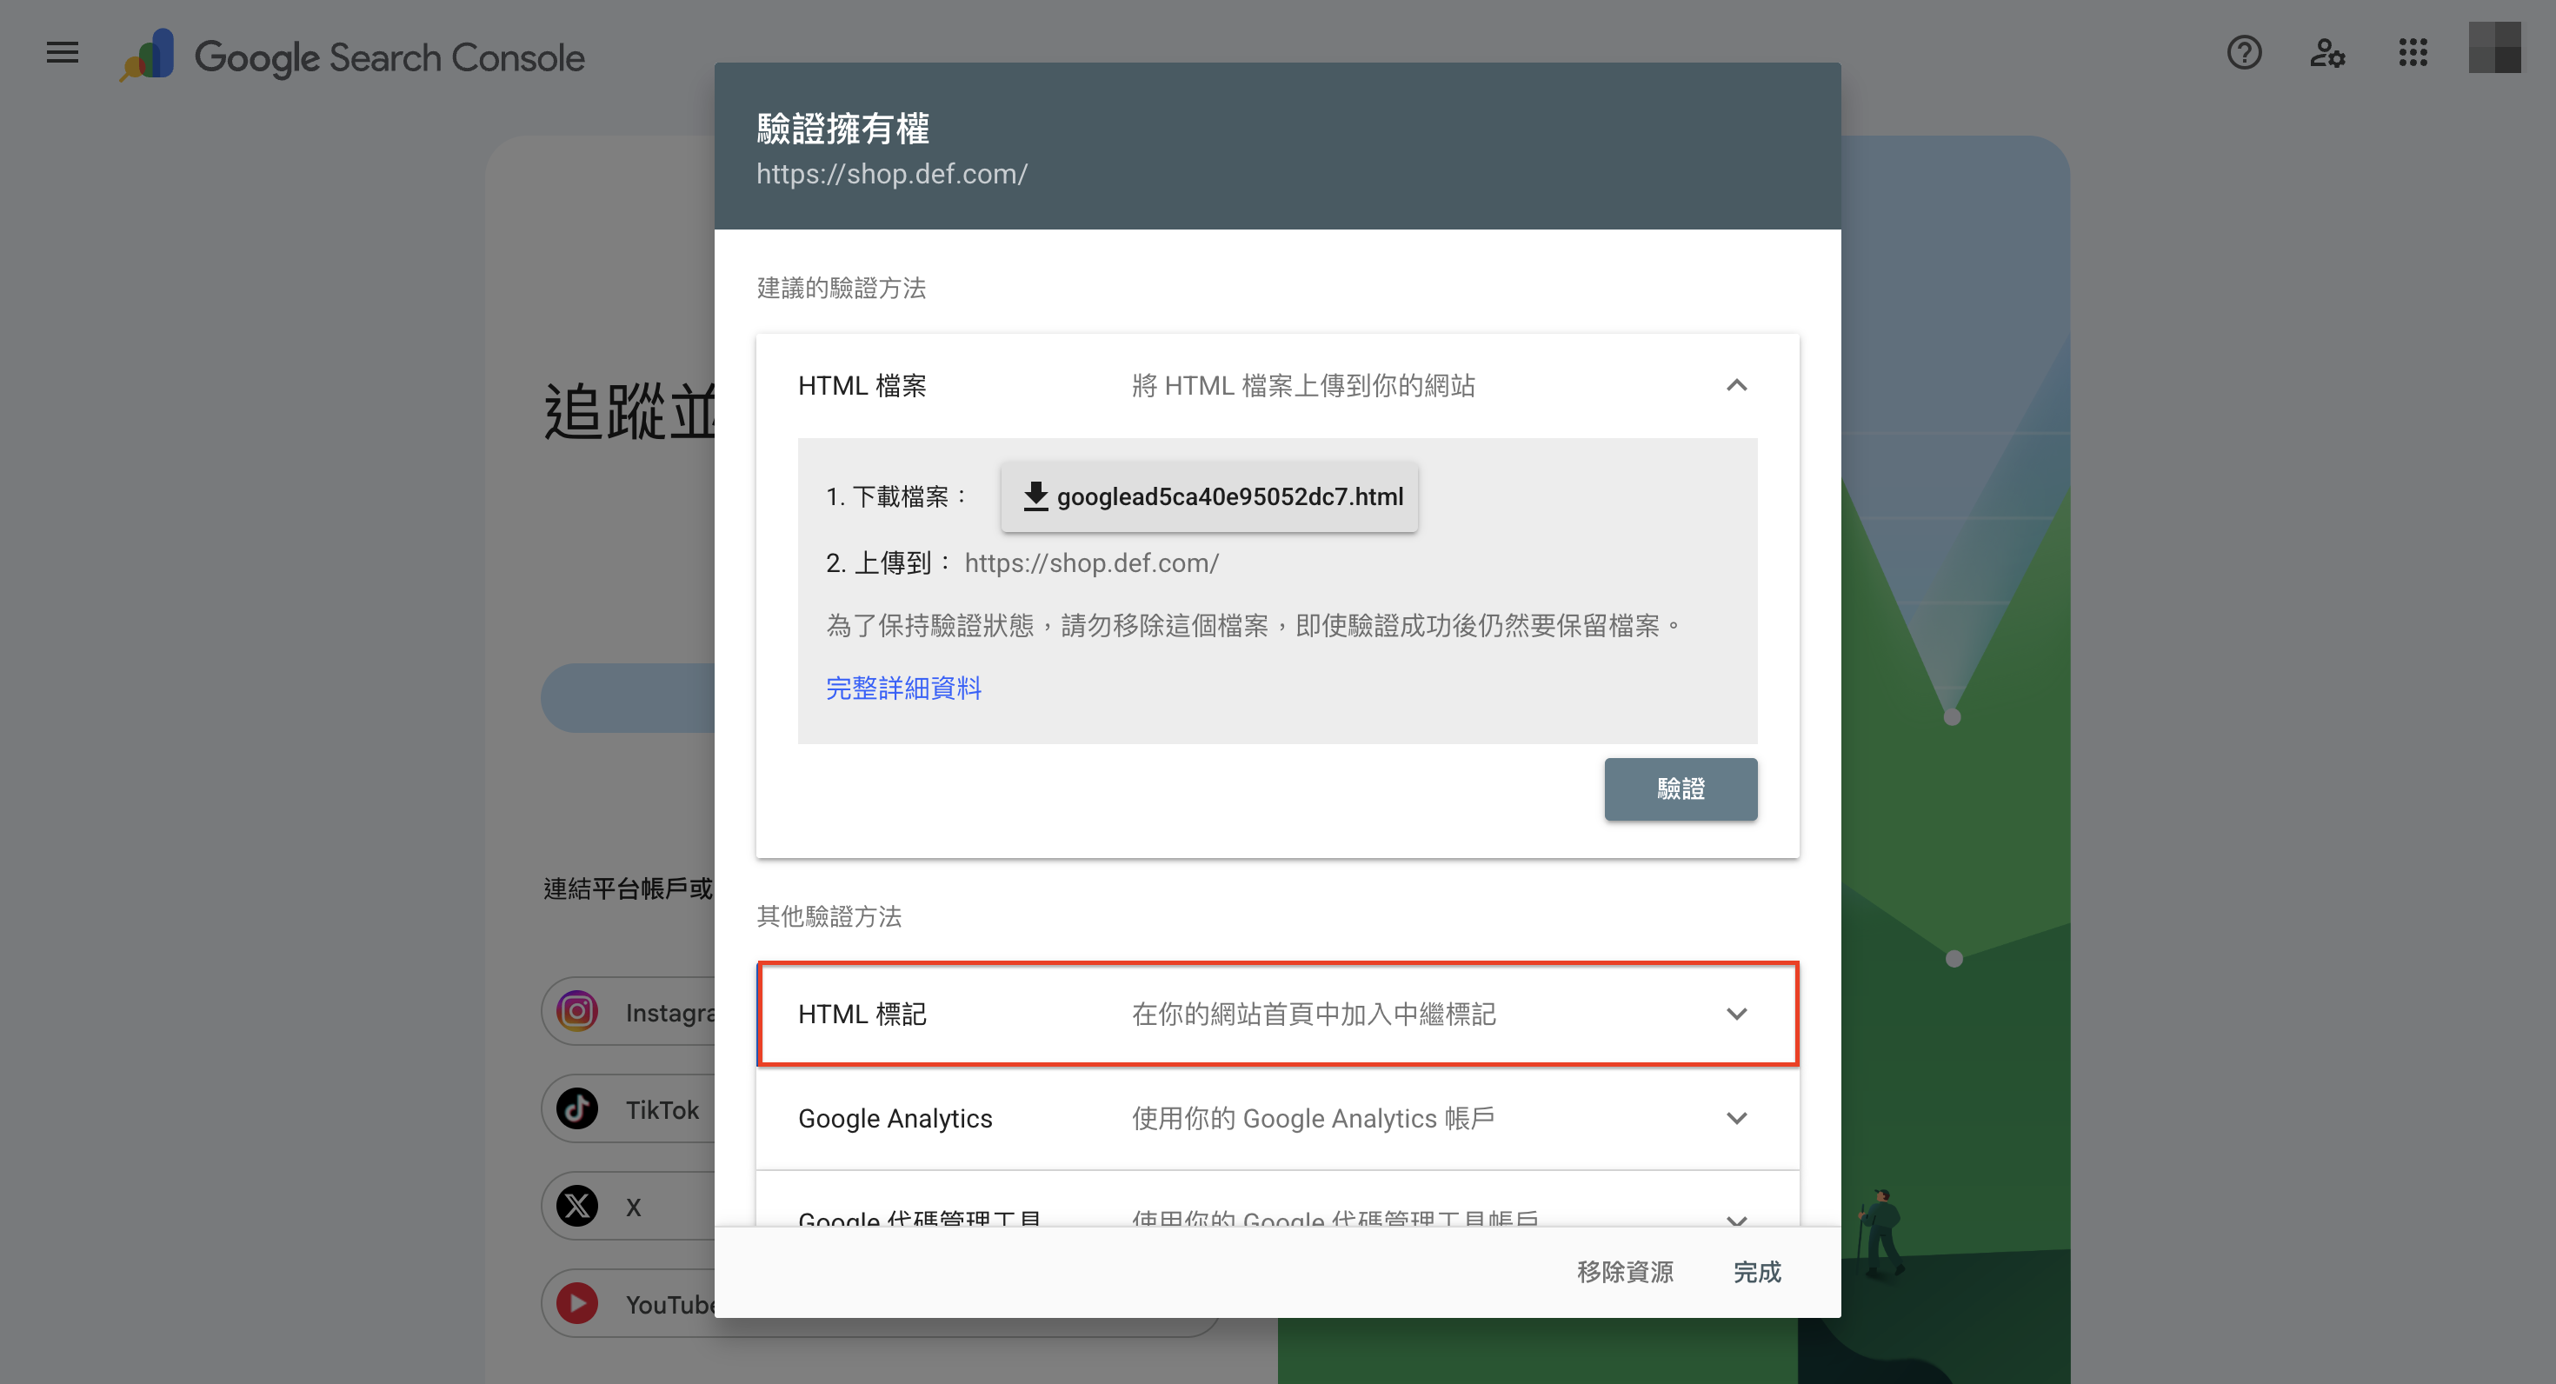Screen dimensions: 2556x1384
Task: Open the account avatar at top right
Action: 2494,48
